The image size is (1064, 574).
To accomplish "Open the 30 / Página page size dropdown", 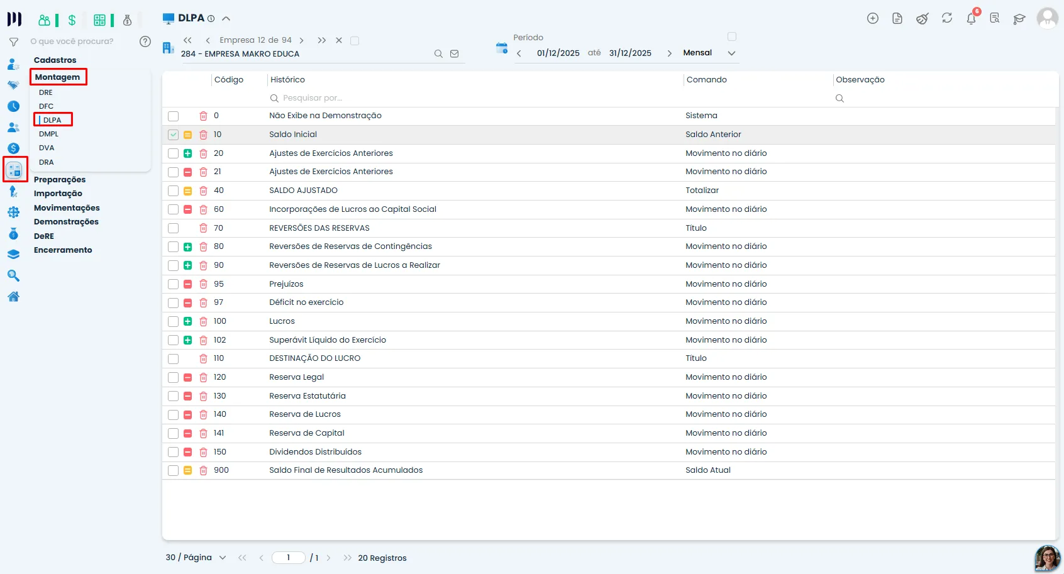I will click(x=196, y=558).
